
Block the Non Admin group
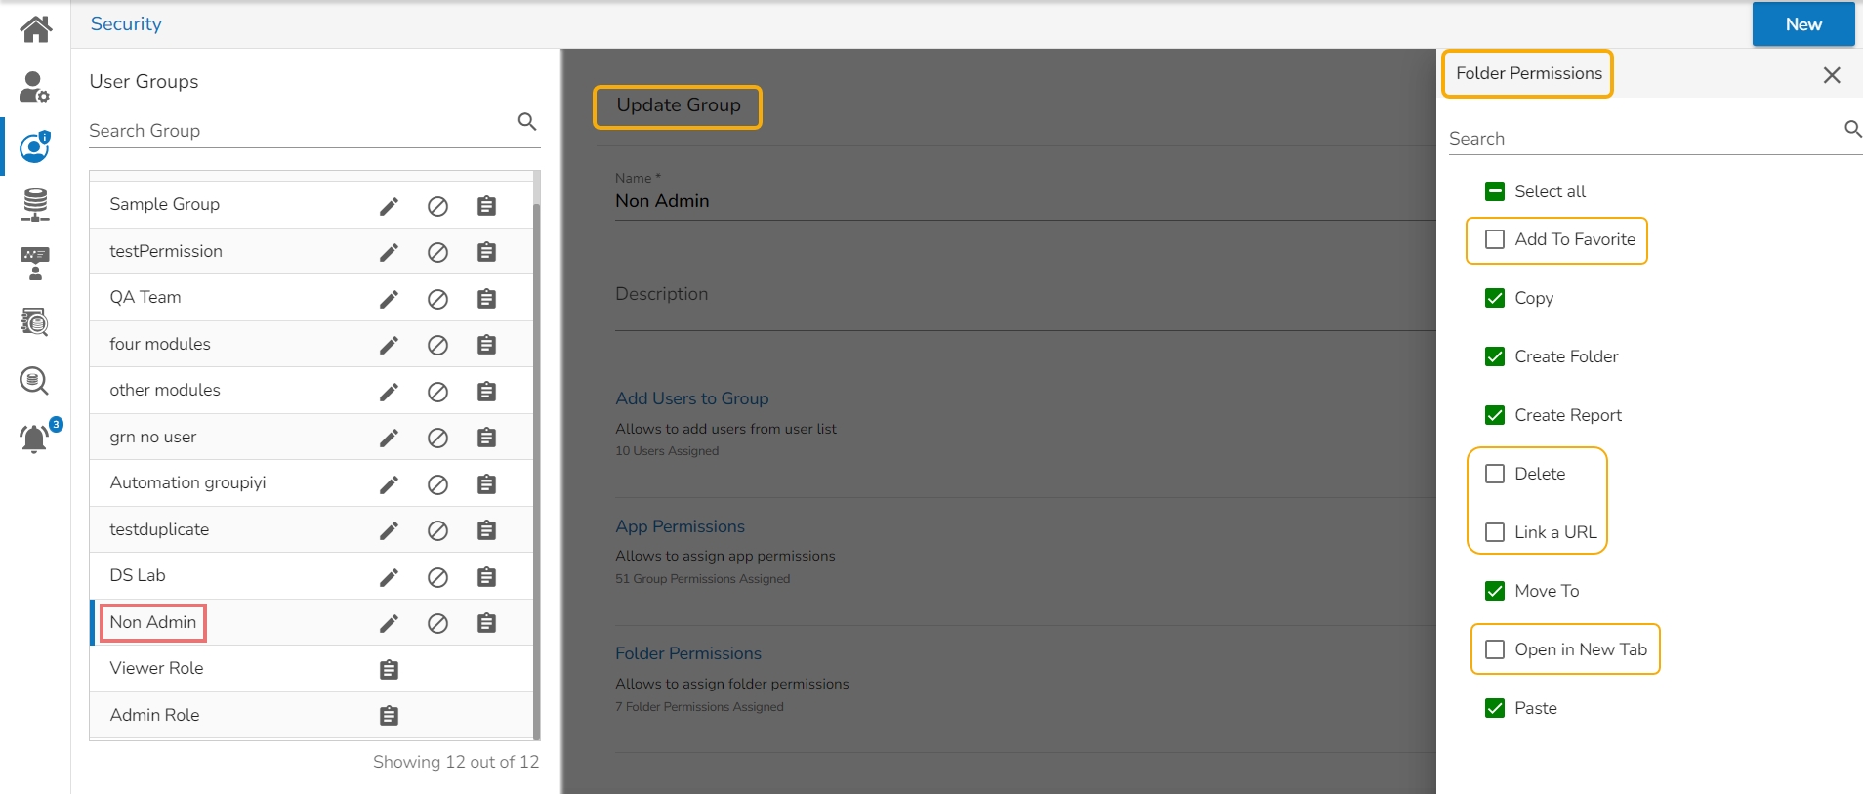click(437, 623)
